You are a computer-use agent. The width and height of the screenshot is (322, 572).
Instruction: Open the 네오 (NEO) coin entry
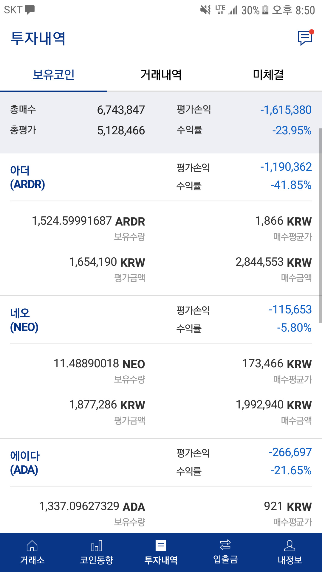pyautogui.click(x=24, y=320)
